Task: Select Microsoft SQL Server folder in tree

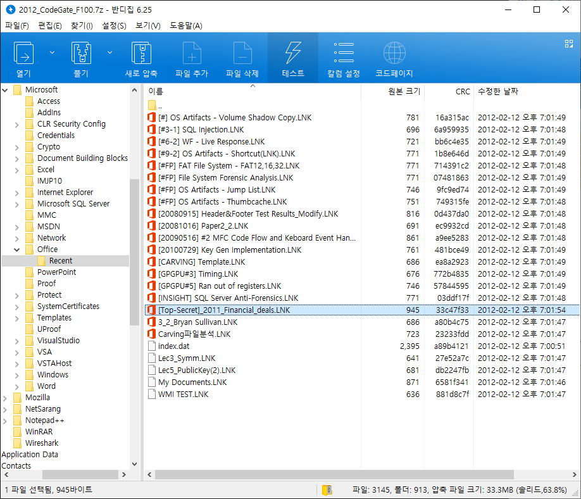Action: pyautogui.click(x=73, y=204)
